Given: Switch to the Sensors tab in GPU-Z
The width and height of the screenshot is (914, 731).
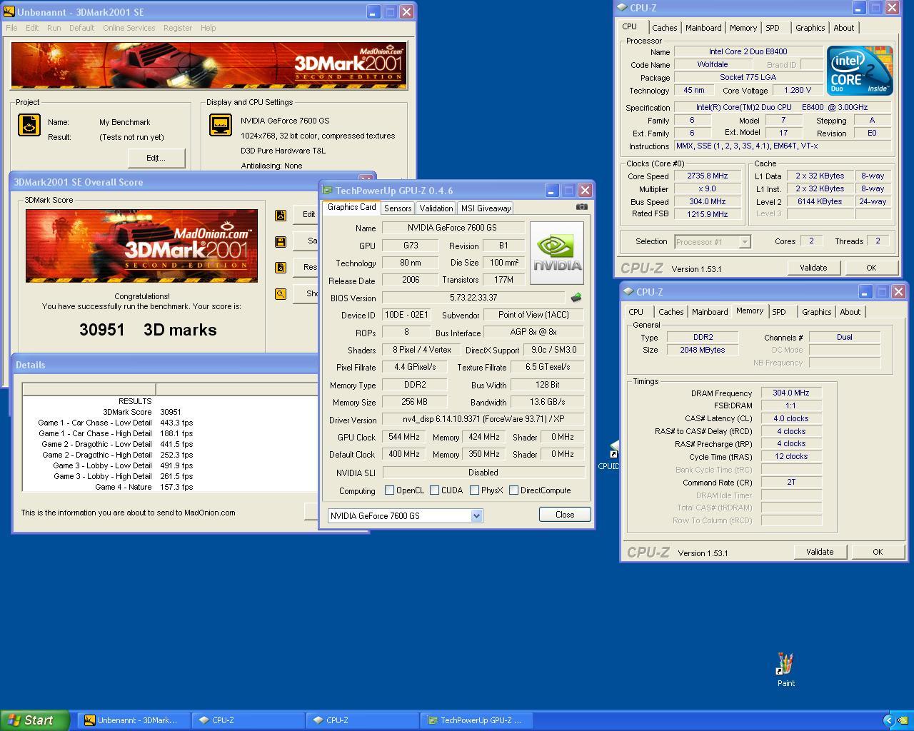Looking at the screenshot, I should click(x=398, y=208).
